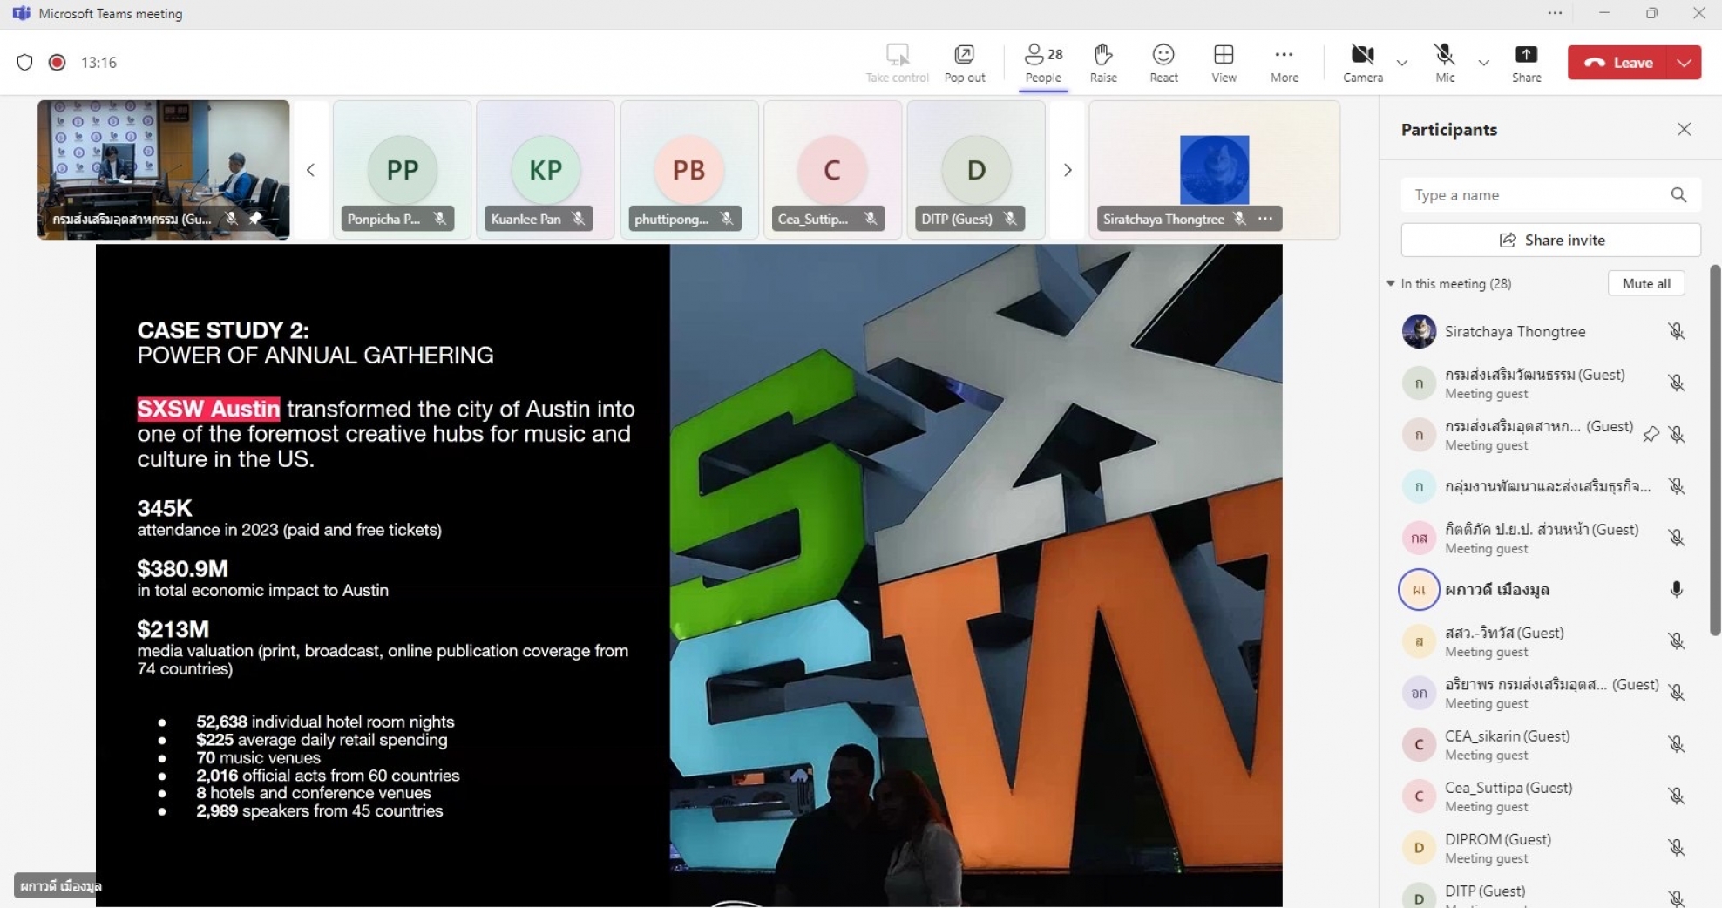Click the participants list scrollbar
Screen dimensions: 1722x908
1714,450
